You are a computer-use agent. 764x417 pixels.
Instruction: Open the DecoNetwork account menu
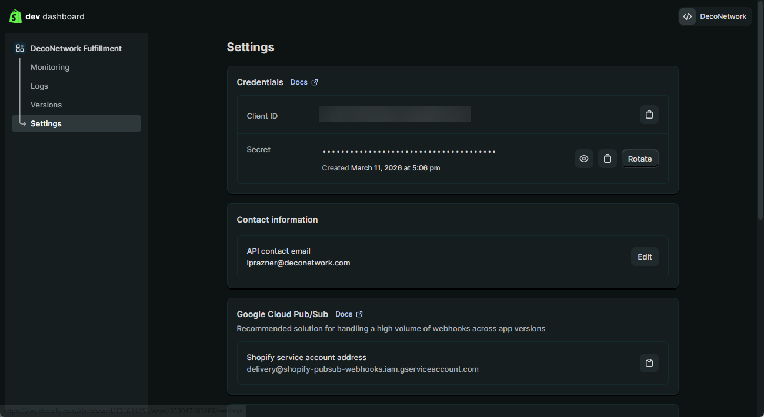click(x=715, y=16)
